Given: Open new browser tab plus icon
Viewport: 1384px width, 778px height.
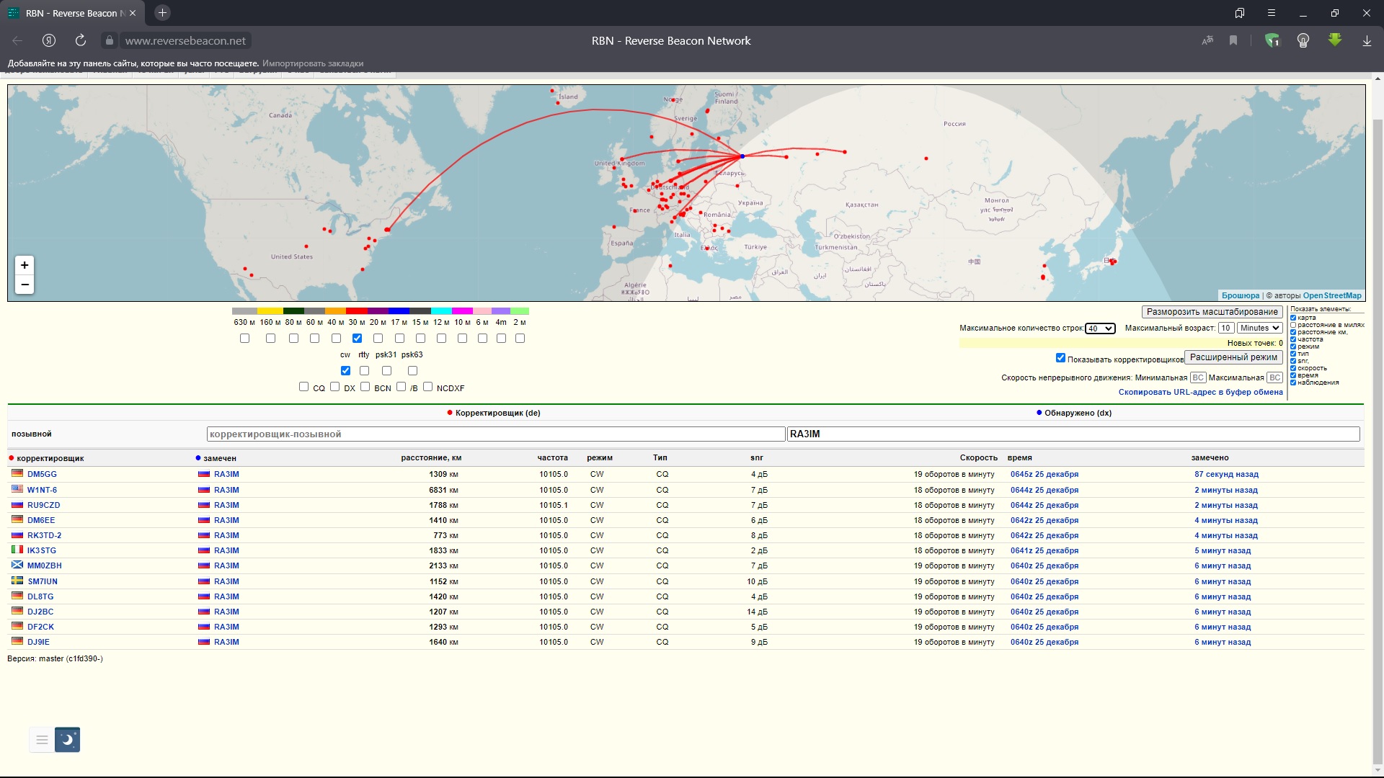Looking at the screenshot, I should (x=162, y=13).
